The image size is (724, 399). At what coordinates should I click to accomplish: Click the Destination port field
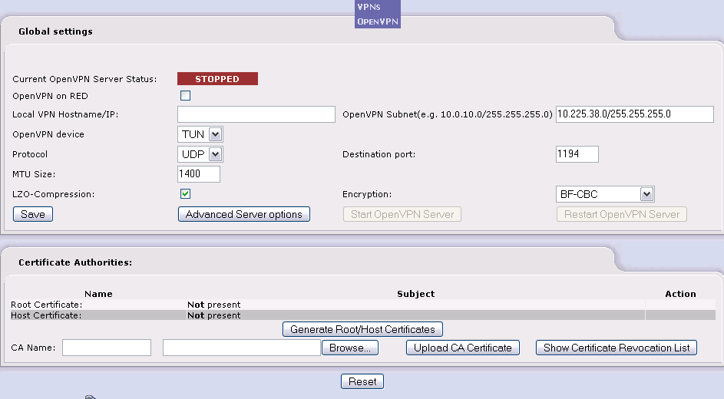pyautogui.click(x=577, y=154)
